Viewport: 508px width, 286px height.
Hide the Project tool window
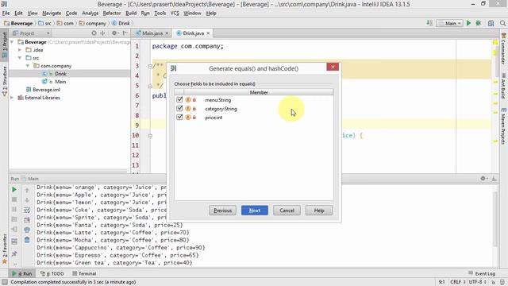pos(125,33)
